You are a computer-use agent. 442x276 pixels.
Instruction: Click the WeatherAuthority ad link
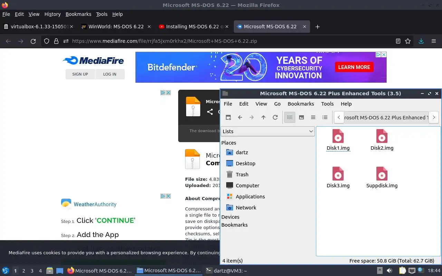point(89,204)
